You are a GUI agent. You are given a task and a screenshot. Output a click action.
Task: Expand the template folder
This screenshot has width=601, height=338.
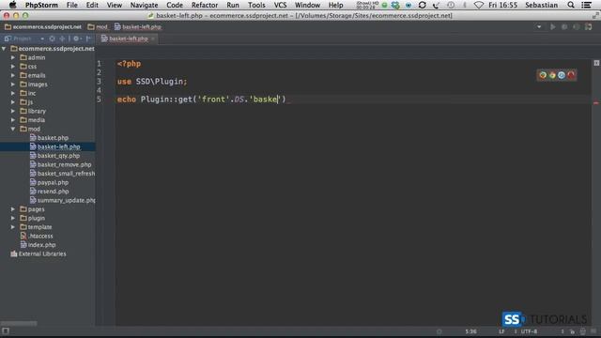13,227
